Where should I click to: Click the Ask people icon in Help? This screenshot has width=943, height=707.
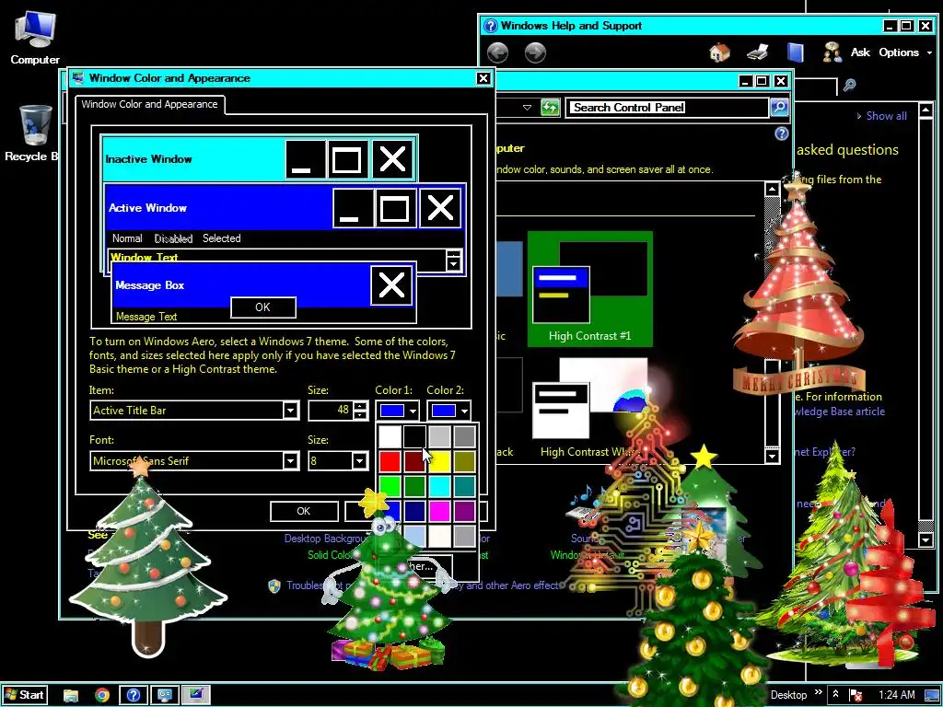point(832,52)
